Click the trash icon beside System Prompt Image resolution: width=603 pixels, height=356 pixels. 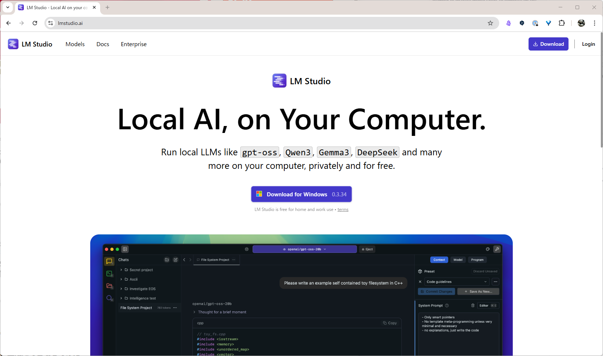pyautogui.click(x=473, y=305)
